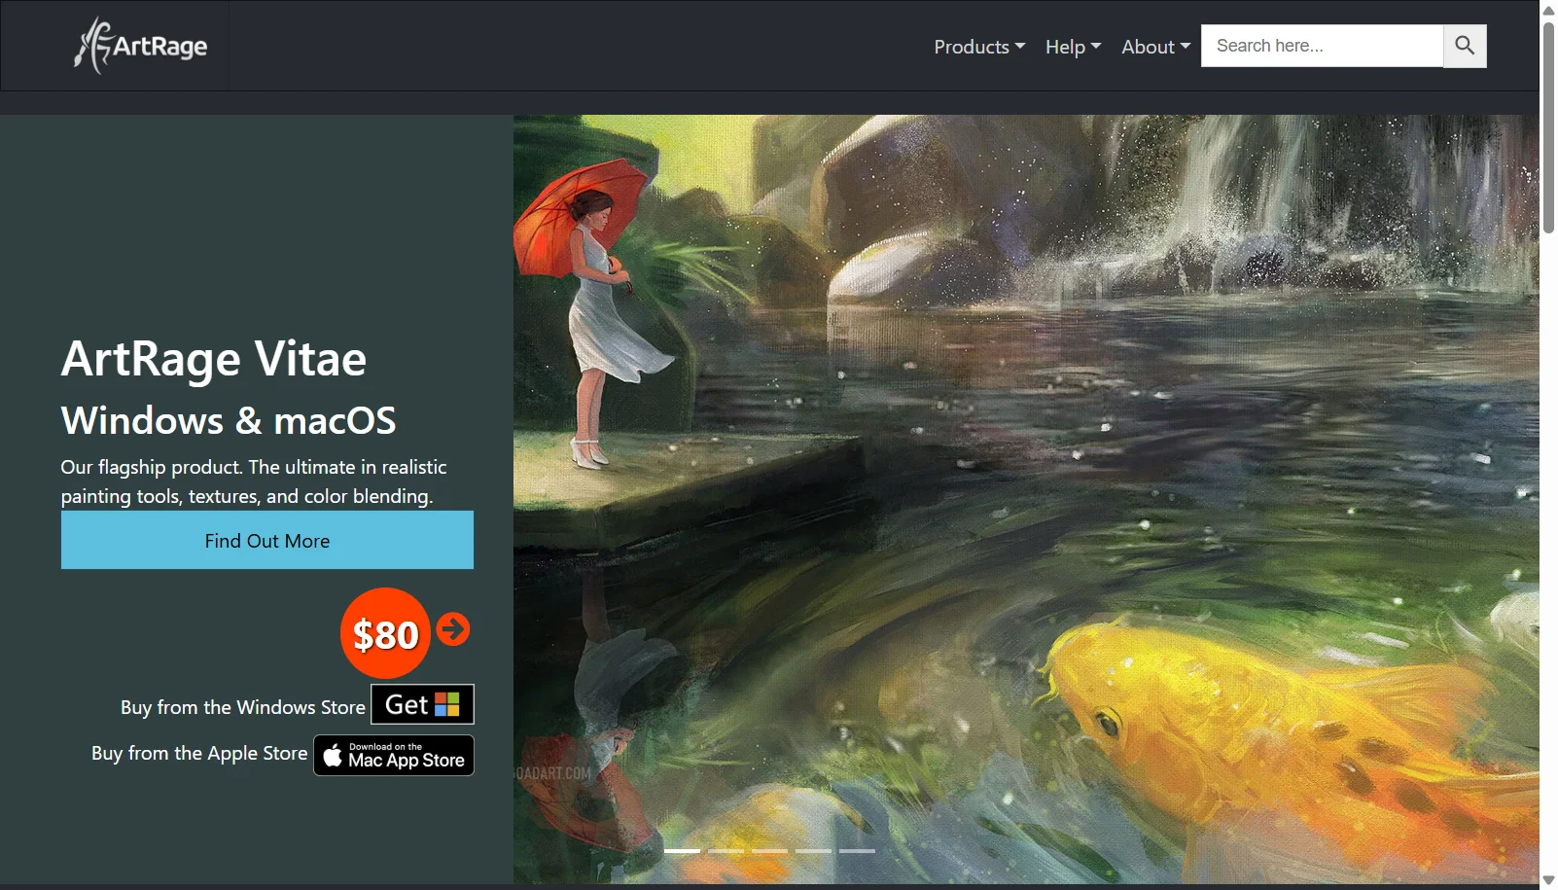The height and width of the screenshot is (890, 1558).
Task: Click the 'Our flagship product' description text
Action: pos(254,481)
